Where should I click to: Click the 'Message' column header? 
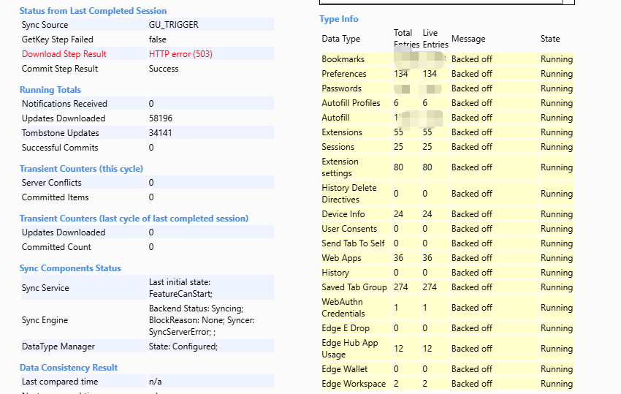tap(468, 39)
